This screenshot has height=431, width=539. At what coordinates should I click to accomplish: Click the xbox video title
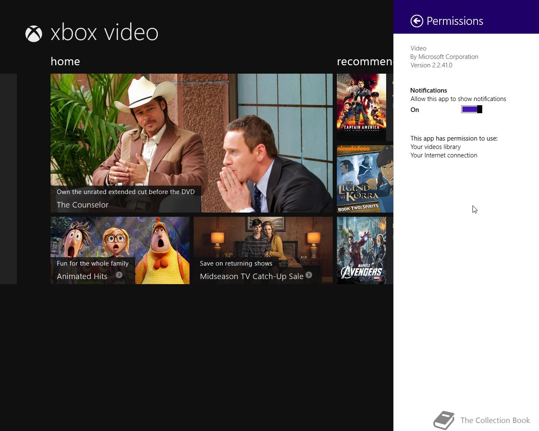[x=104, y=32]
